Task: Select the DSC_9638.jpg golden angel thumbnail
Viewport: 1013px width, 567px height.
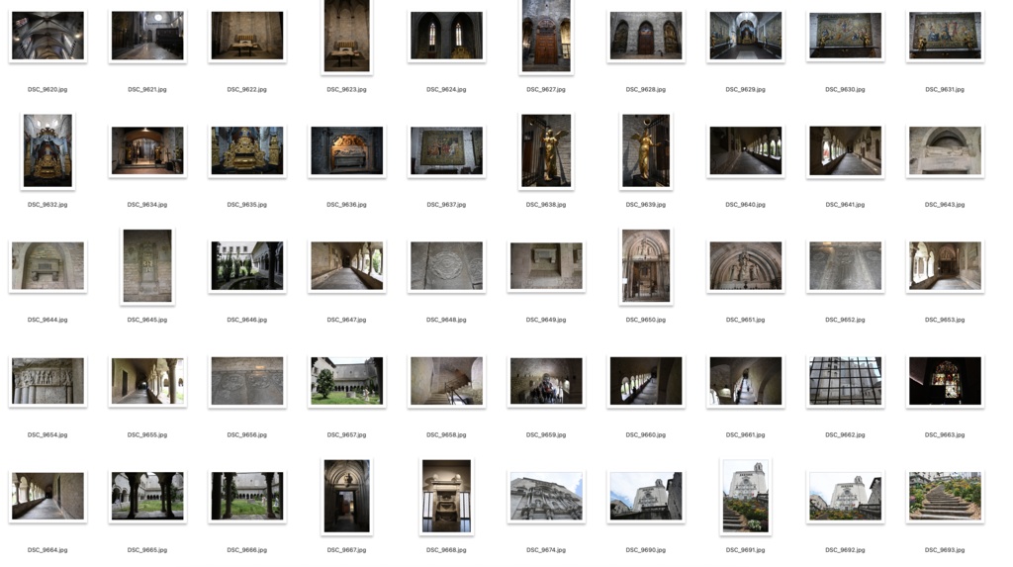Action: click(546, 150)
